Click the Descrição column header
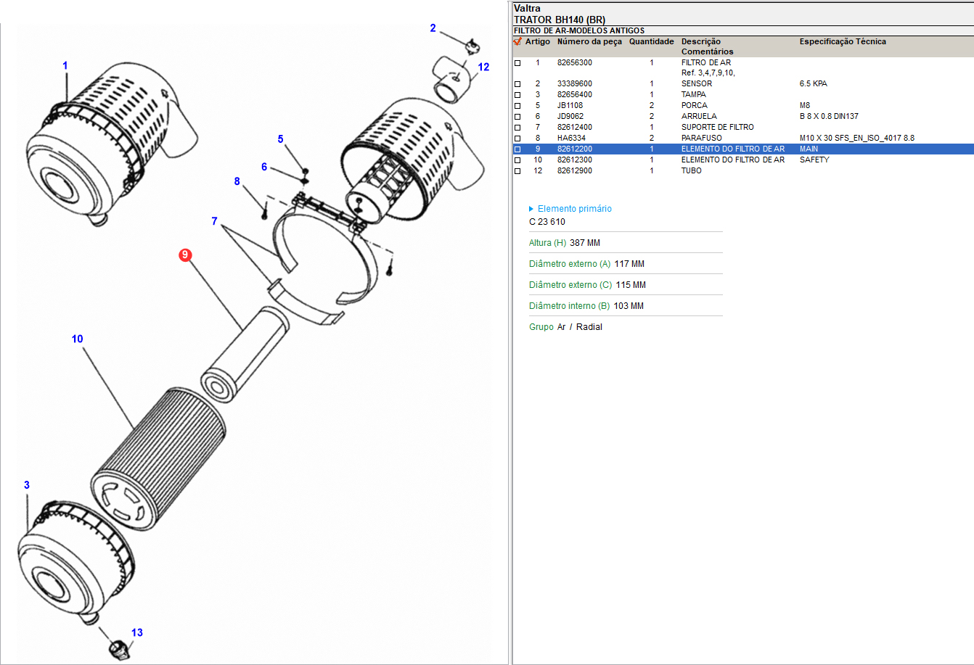Screen dimensions: 974x665 (x=700, y=42)
